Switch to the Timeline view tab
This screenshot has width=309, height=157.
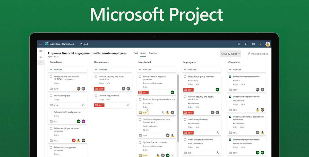(x=153, y=53)
